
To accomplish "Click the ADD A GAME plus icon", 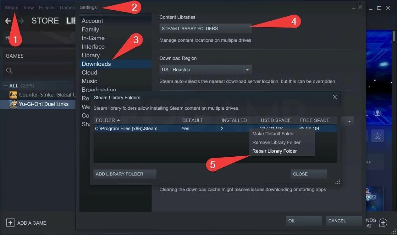I will [x=10, y=223].
